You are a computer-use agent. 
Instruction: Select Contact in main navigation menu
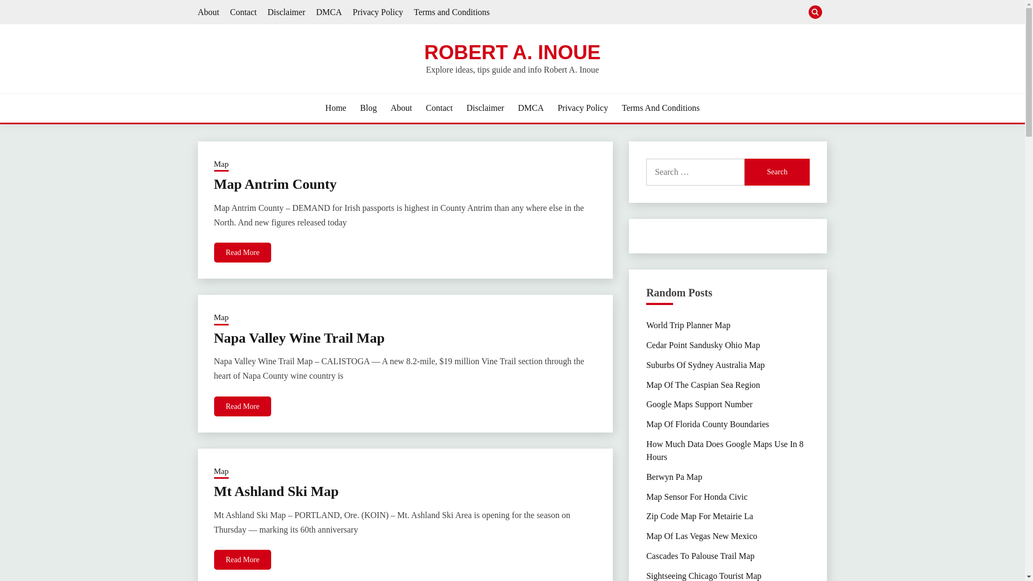[439, 108]
